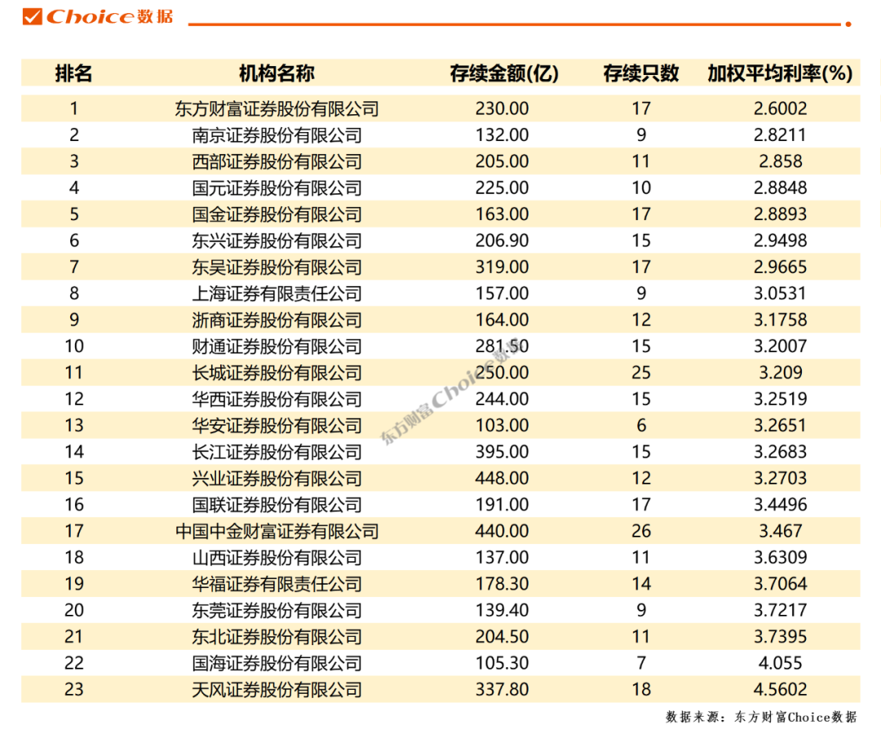The width and height of the screenshot is (881, 729).
Task: Select the amount value 205.00
Action: click(x=502, y=161)
